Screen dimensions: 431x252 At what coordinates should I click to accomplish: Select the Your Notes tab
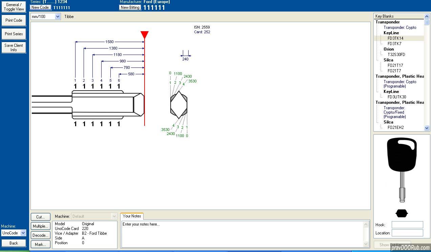pos(132,216)
